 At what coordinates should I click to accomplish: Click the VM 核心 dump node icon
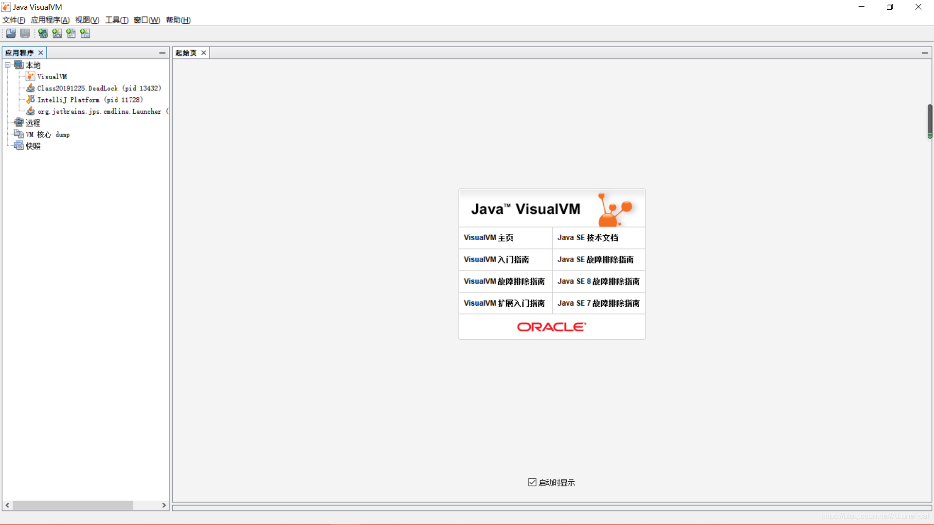[19, 134]
